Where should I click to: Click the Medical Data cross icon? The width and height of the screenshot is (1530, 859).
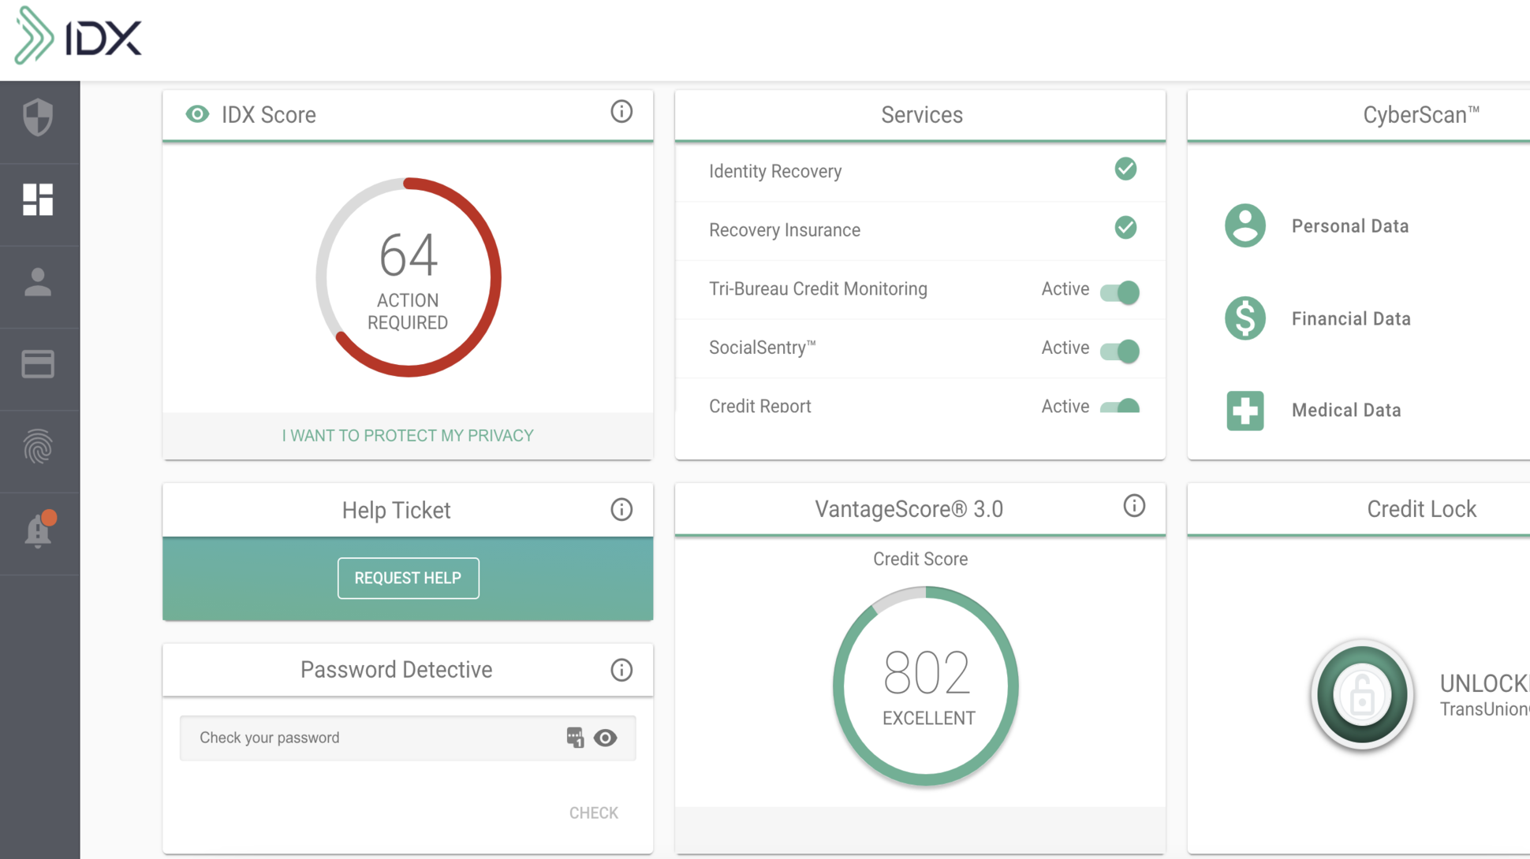point(1245,411)
